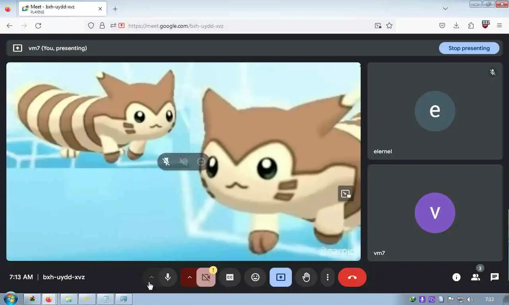This screenshot has width=509, height=305.
Task: Click the volume icon in system tray
Action: (x=470, y=299)
